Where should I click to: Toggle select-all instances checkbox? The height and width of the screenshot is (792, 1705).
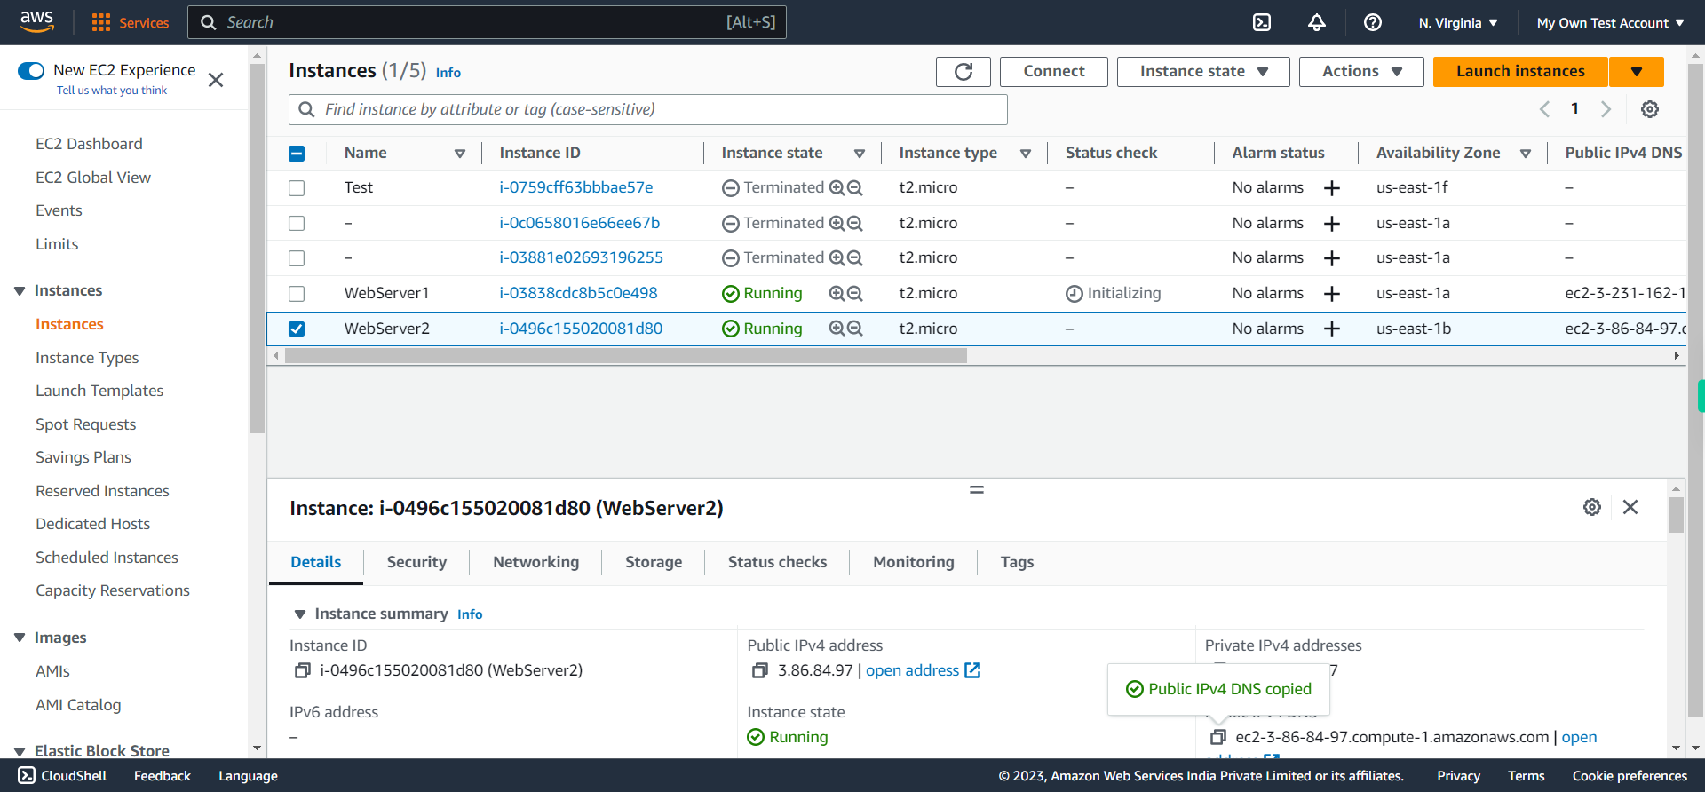297,154
